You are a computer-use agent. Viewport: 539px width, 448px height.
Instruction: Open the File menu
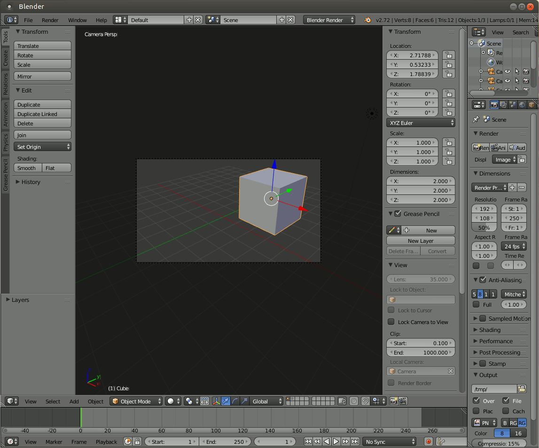pyautogui.click(x=28, y=20)
